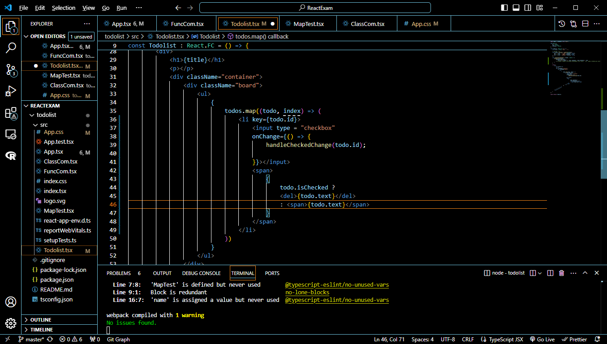Go back with the navigation arrow

(178, 8)
